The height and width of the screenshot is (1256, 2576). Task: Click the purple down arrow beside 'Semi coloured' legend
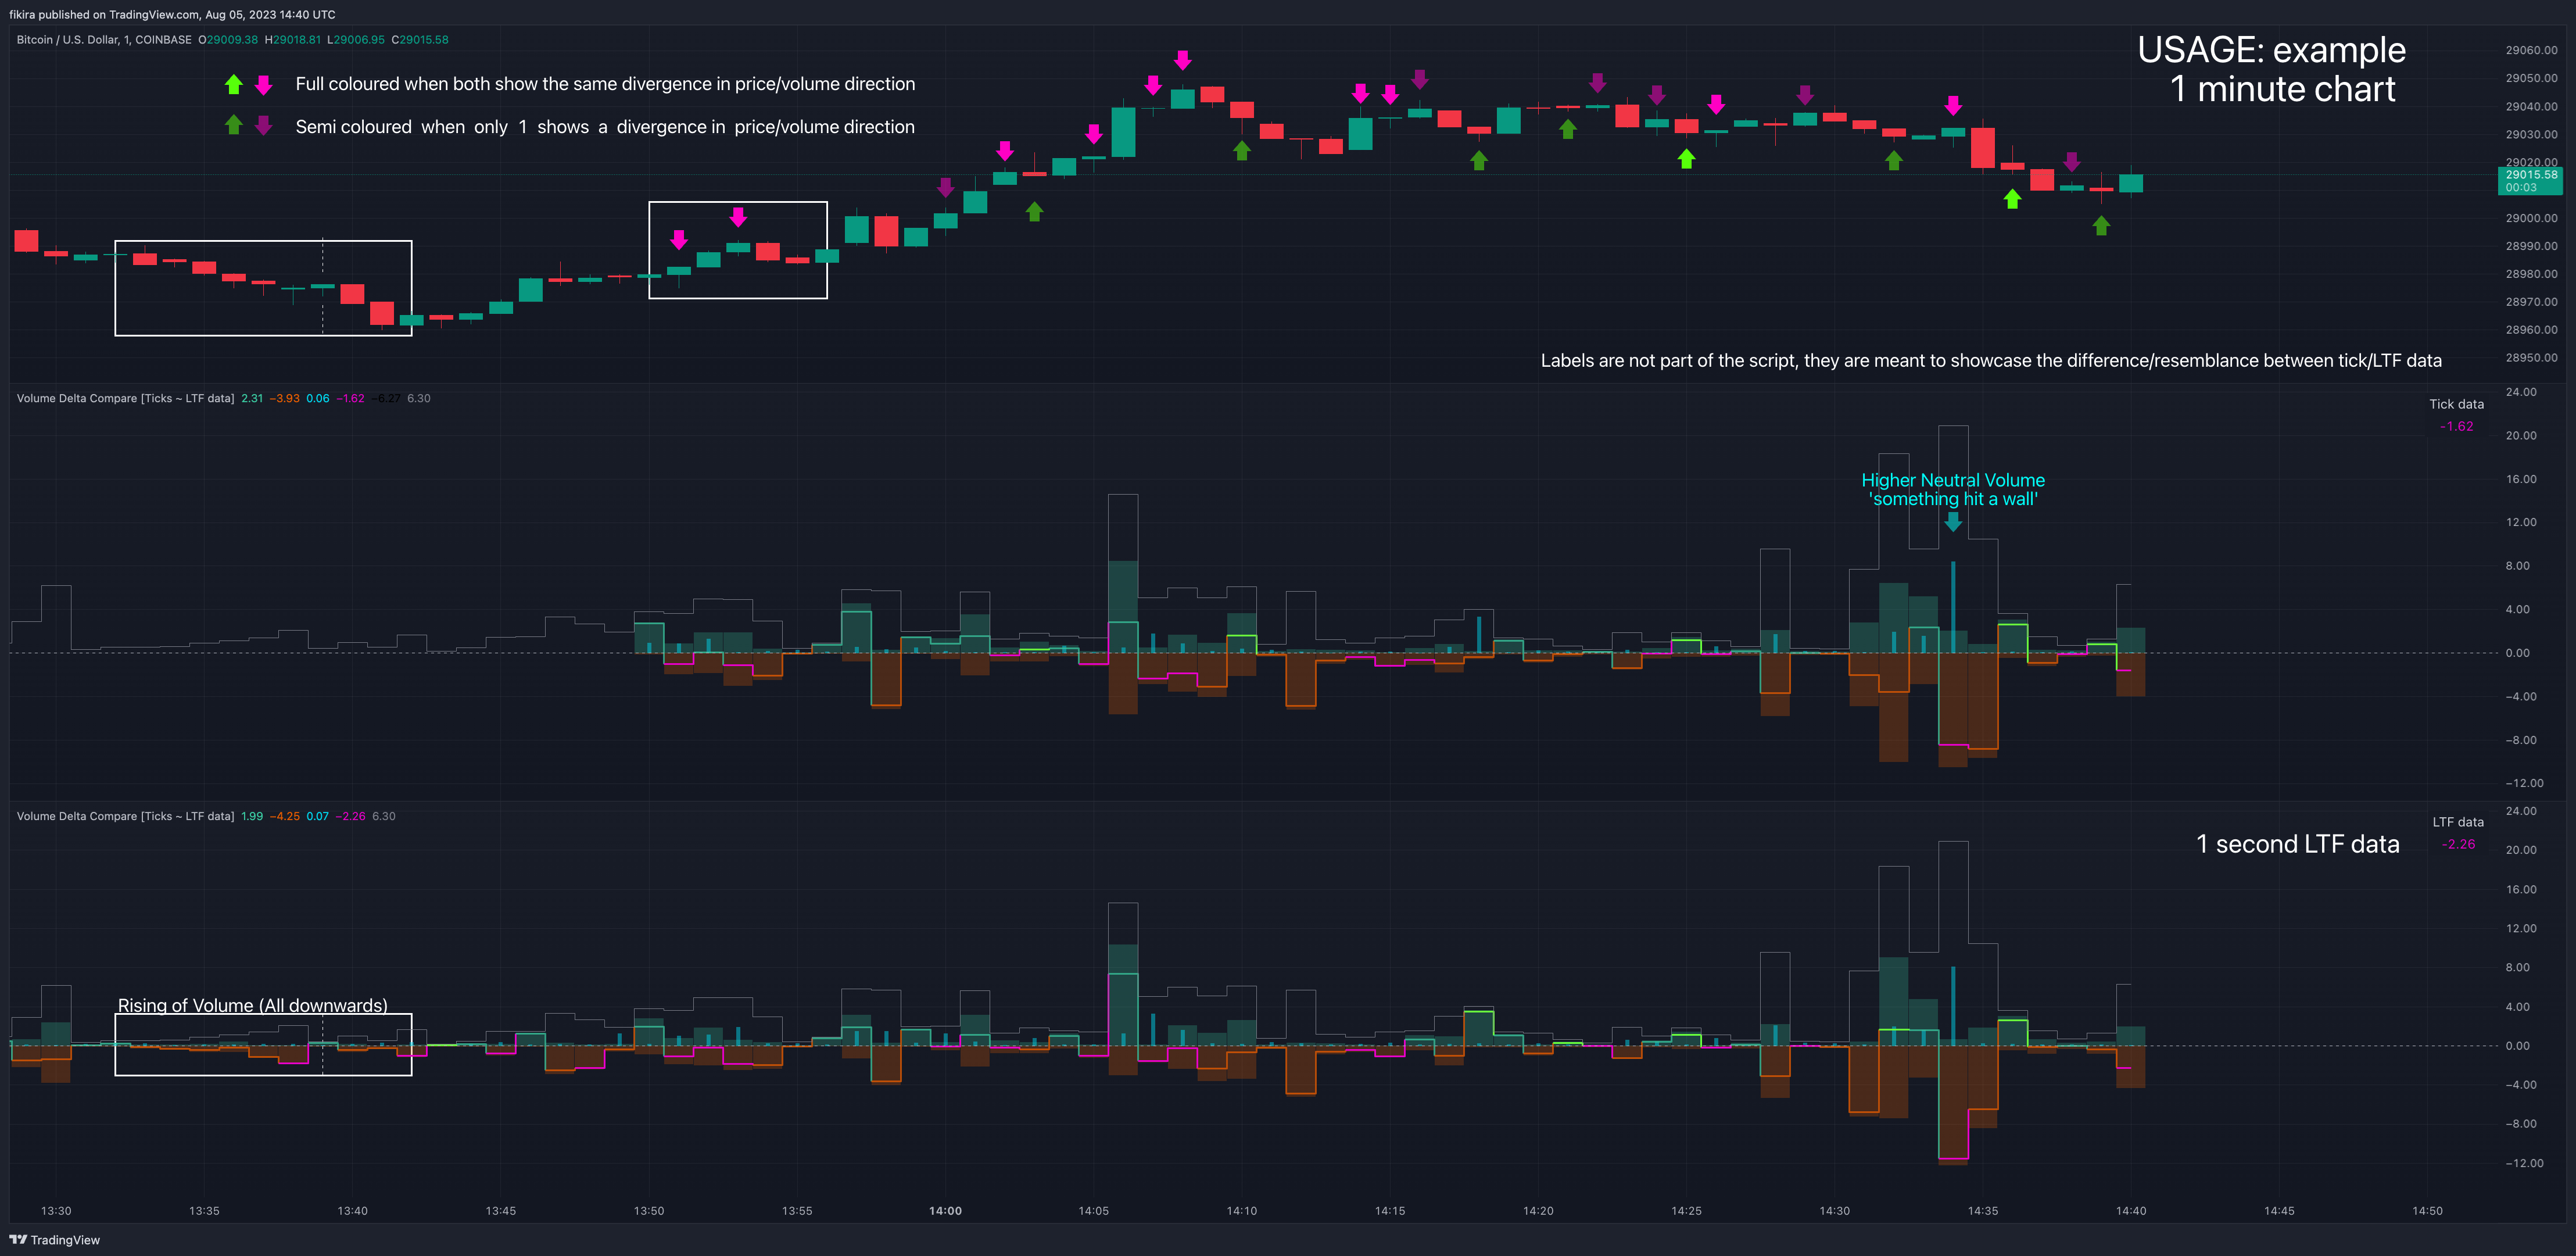coord(264,125)
